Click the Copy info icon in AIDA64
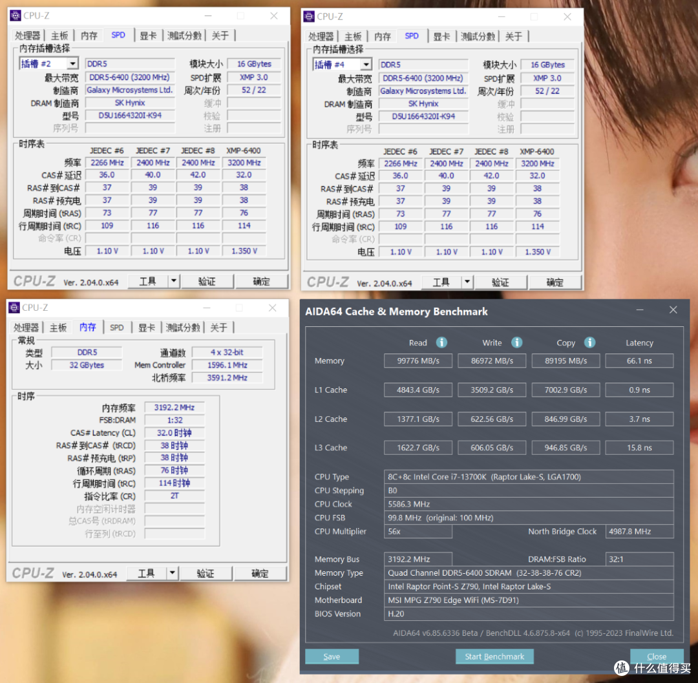 [589, 342]
